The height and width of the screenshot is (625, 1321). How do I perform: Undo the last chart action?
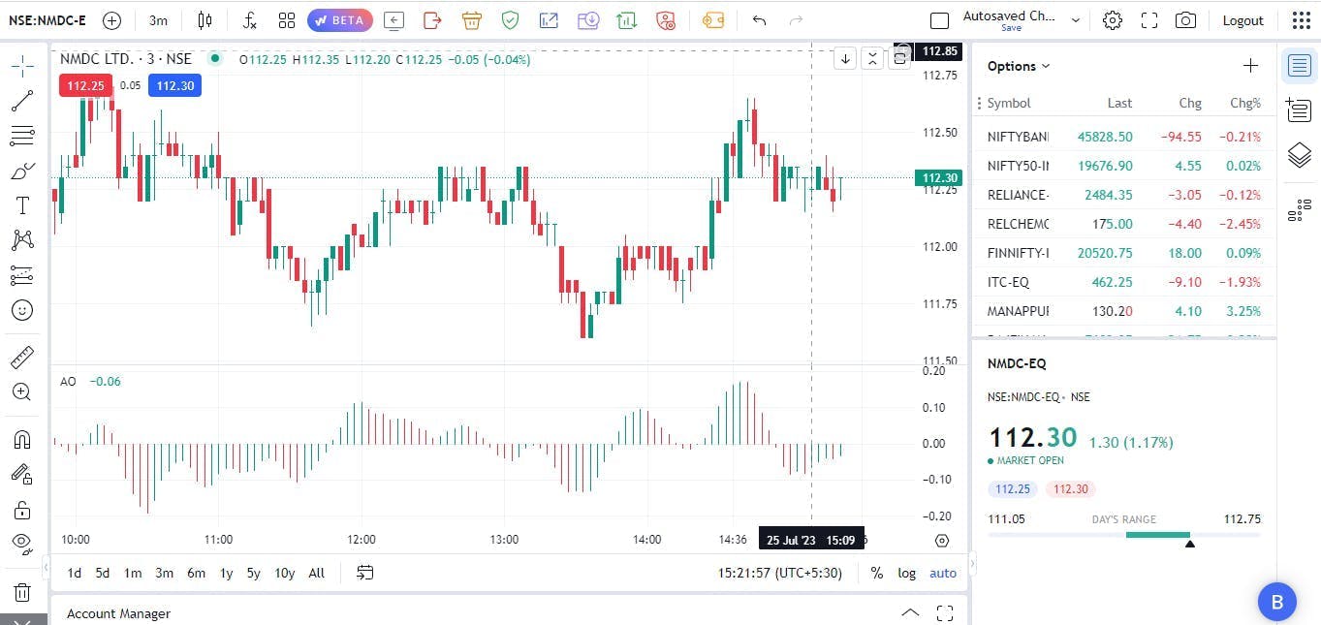coord(759,20)
